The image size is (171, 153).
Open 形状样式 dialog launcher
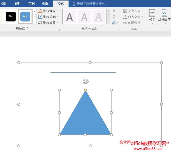[59, 30]
